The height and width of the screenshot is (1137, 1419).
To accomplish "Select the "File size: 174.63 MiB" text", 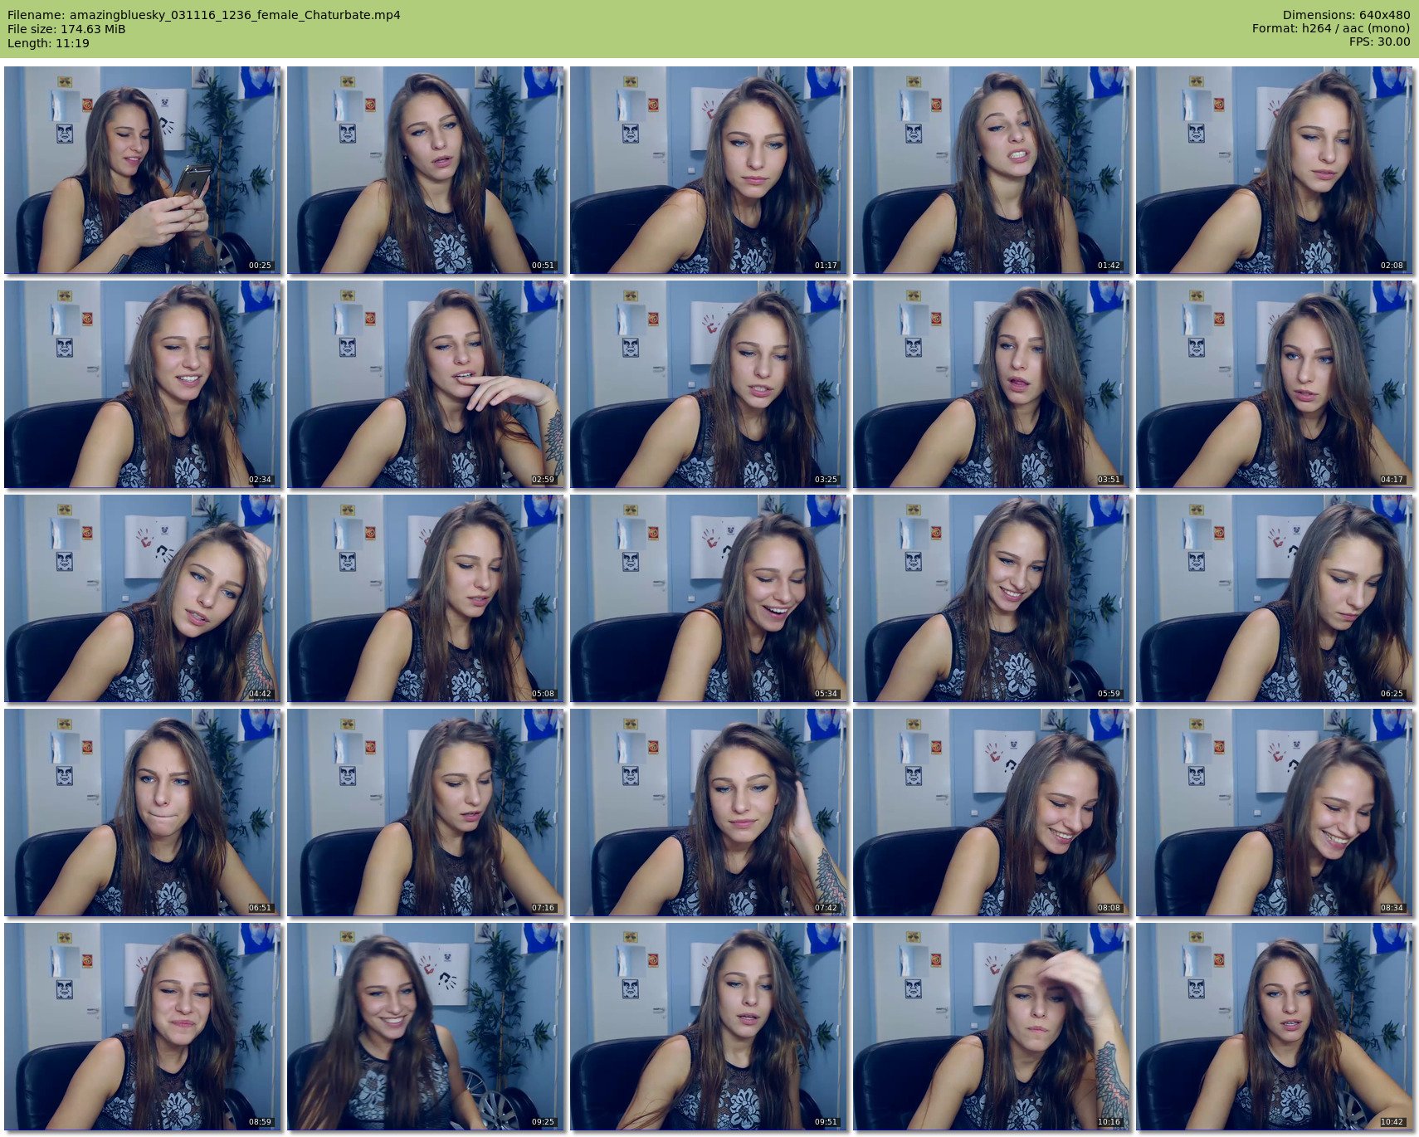I will tap(66, 29).
